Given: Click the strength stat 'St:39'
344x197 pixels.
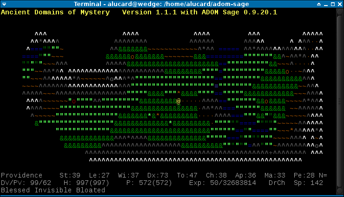Looking at the screenshot, I should pyautogui.click(x=70, y=175).
